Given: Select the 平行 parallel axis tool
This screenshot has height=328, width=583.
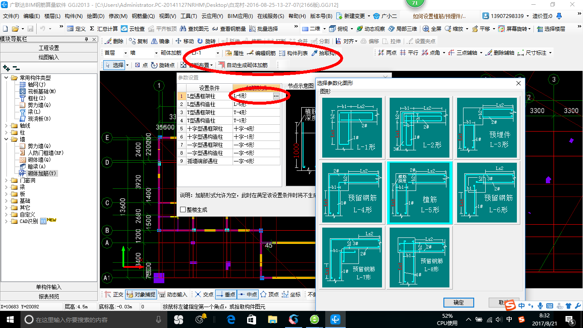Looking at the screenshot, I should tap(409, 53).
